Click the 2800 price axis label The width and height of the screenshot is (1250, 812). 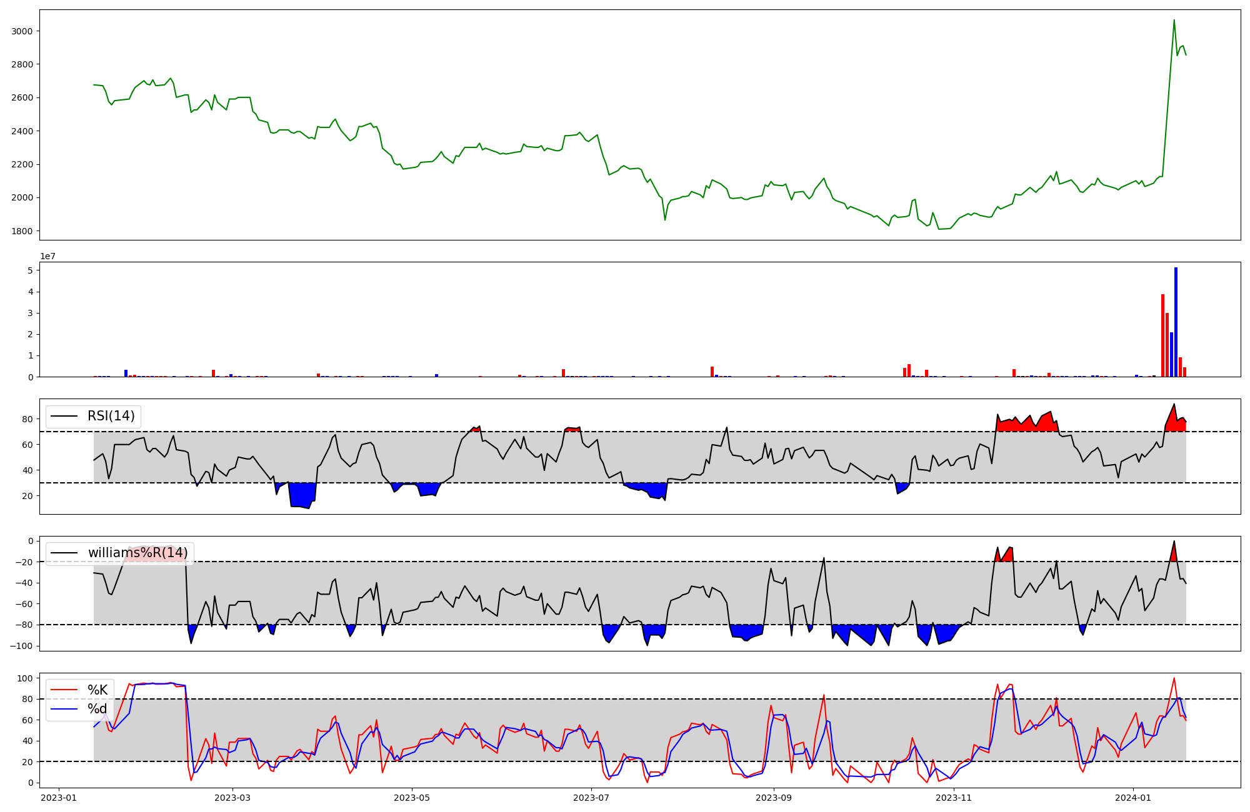tap(23, 64)
